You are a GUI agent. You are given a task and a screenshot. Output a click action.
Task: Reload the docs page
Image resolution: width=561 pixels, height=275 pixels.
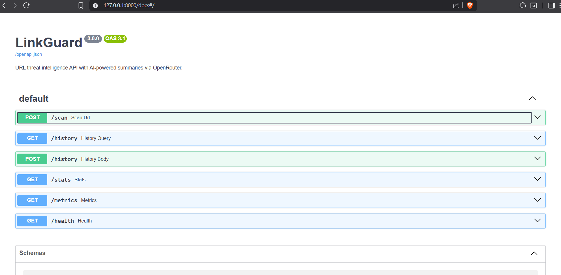click(26, 5)
